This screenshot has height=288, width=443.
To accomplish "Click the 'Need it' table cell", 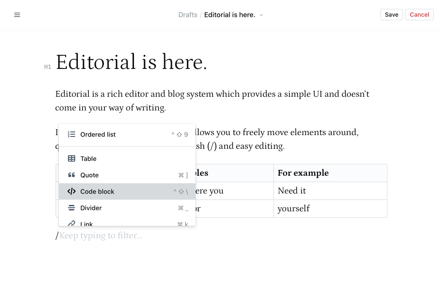I will coord(330,191).
